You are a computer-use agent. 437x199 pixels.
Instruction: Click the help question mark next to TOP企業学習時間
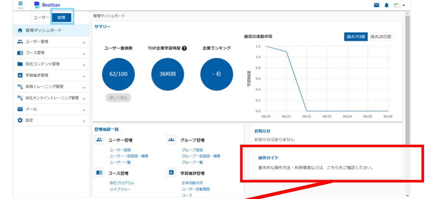coord(184,48)
